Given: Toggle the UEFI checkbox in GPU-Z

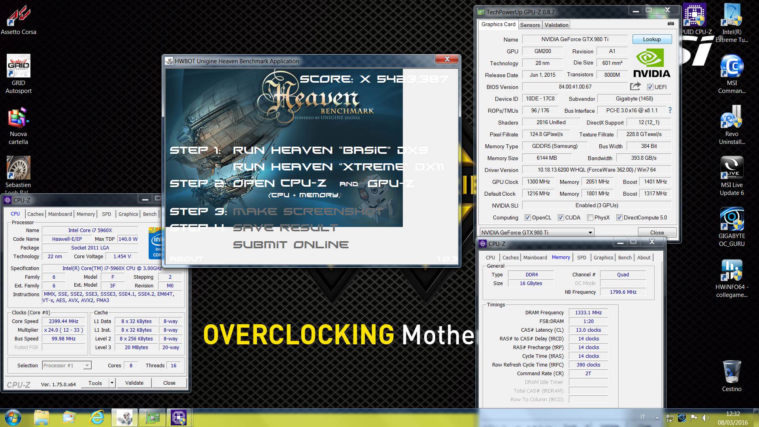Looking at the screenshot, I should (x=650, y=87).
